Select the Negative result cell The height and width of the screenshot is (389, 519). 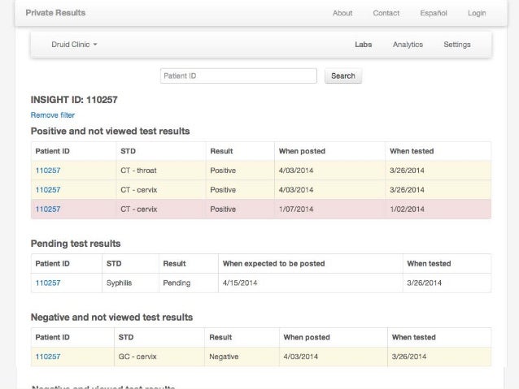[x=242, y=357]
